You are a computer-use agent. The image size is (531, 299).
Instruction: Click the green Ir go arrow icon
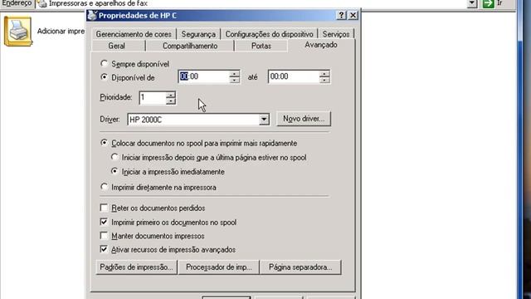point(489,3)
